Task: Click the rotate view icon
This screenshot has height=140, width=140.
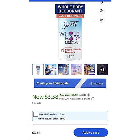Action: pyautogui.click(x=101, y=19)
